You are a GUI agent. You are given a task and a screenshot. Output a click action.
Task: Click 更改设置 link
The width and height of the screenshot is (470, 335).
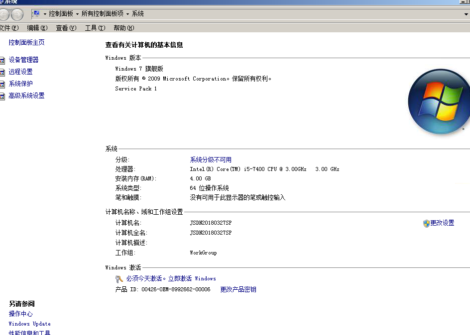point(442,223)
